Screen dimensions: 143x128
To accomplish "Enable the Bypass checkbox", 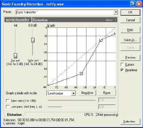I will 122,64.
